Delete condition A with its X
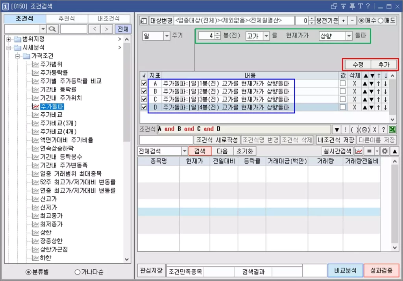Screen dimensions: 403x281 click(x=355, y=84)
